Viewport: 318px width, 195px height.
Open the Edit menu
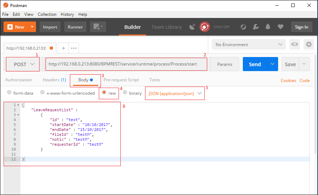click(x=16, y=14)
